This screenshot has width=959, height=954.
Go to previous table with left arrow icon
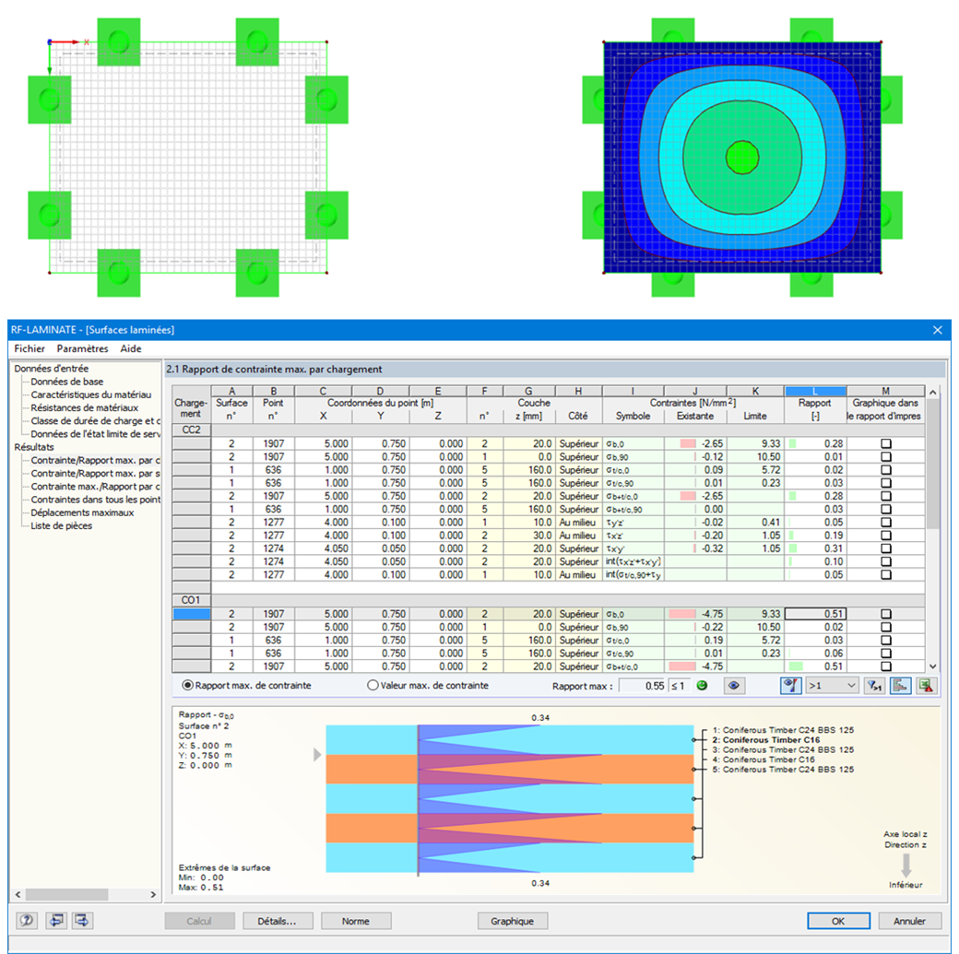click(56, 921)
